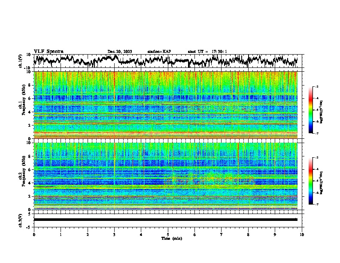The width and height of the screenshot is (340, 263).
Task: Click the ch.2 colorbar "log(PSD)" label
Action: click(x=322, y=183)
